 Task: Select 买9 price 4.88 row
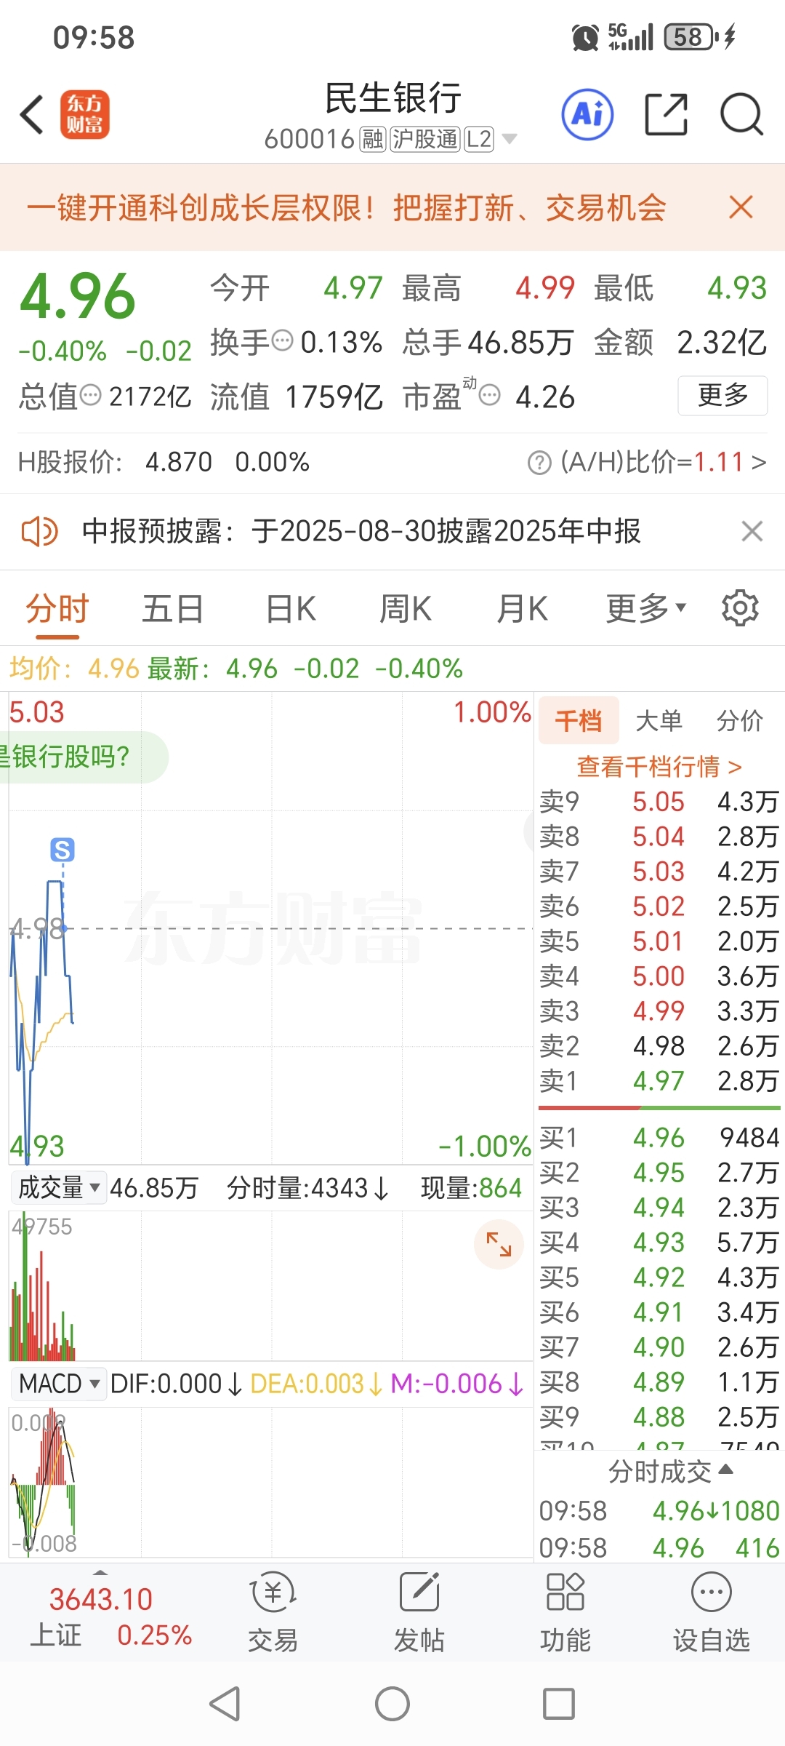[659, 1416]
